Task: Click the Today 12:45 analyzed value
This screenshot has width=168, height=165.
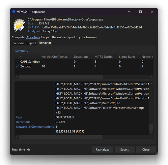Action: 50,31
